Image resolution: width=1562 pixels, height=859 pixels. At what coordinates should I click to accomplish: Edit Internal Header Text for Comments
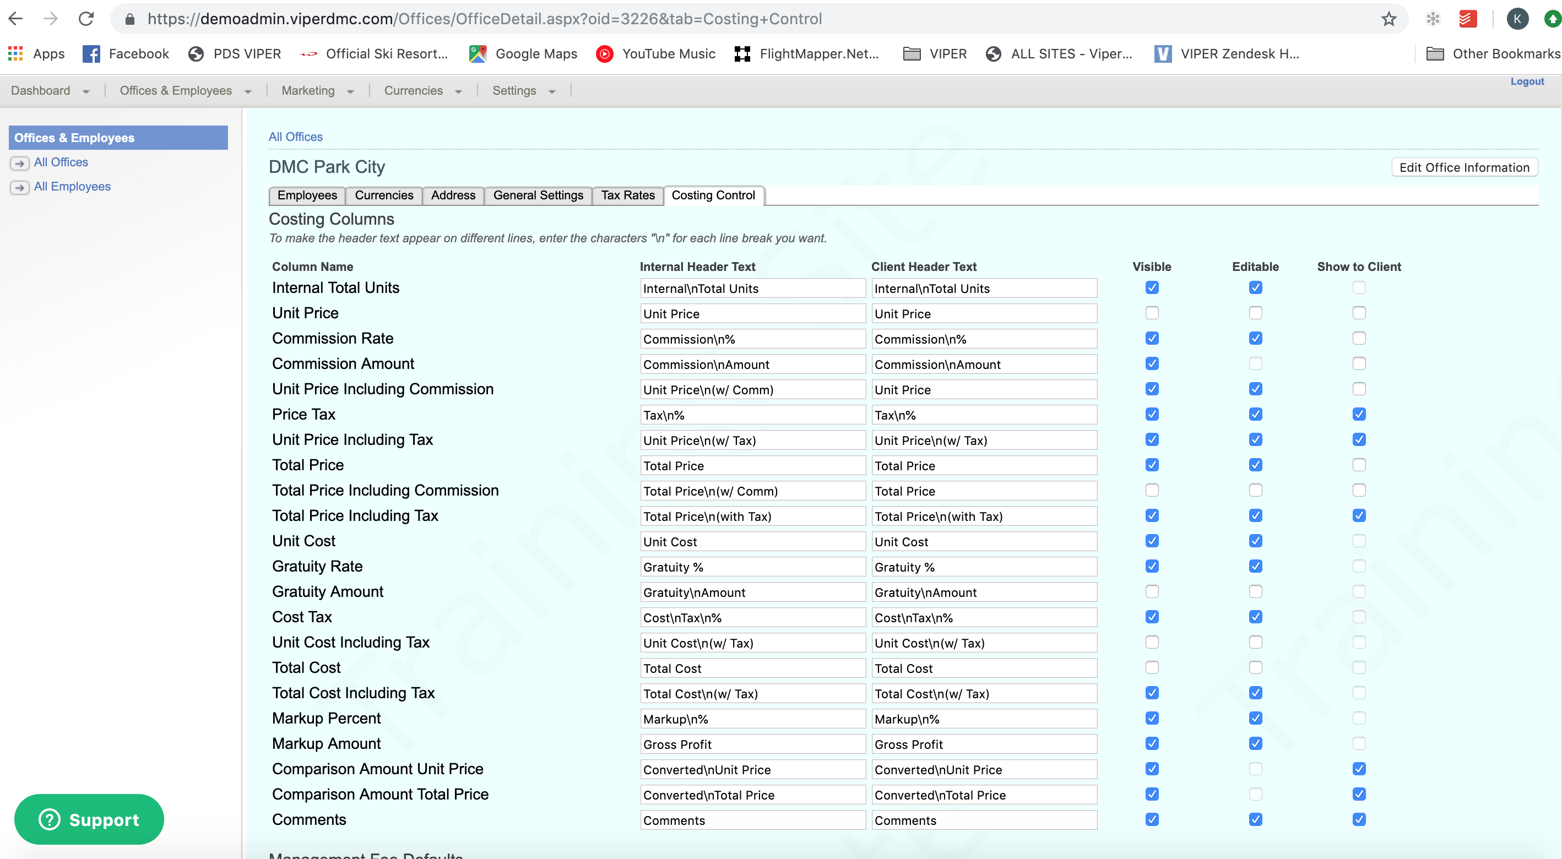coord(752,819)
